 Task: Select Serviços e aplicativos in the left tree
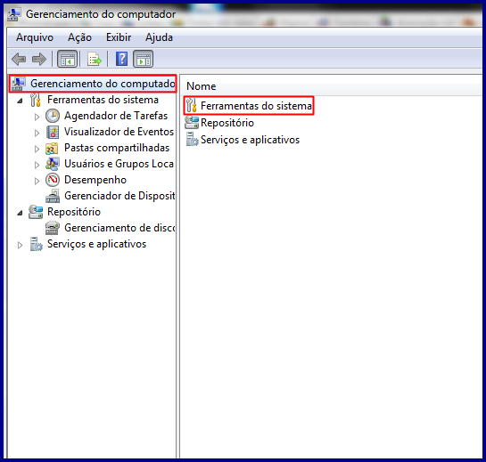coord(96,244)
